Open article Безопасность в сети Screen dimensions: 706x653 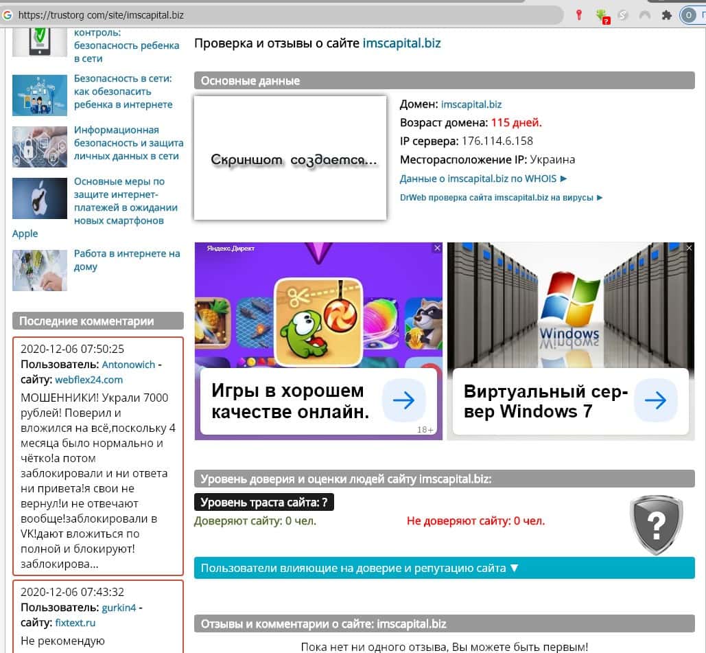point(123,91)
